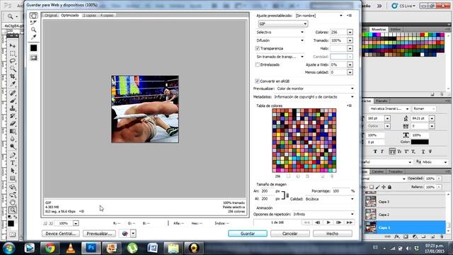
Task: Select the Capa 2 layer in Layers panel
Action: [x=405, y=215]
